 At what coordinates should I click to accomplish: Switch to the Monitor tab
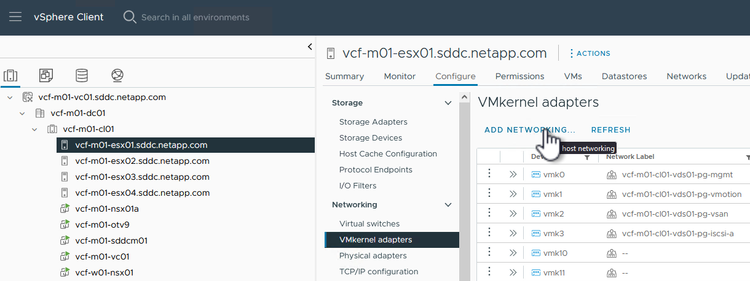[400, 77]
